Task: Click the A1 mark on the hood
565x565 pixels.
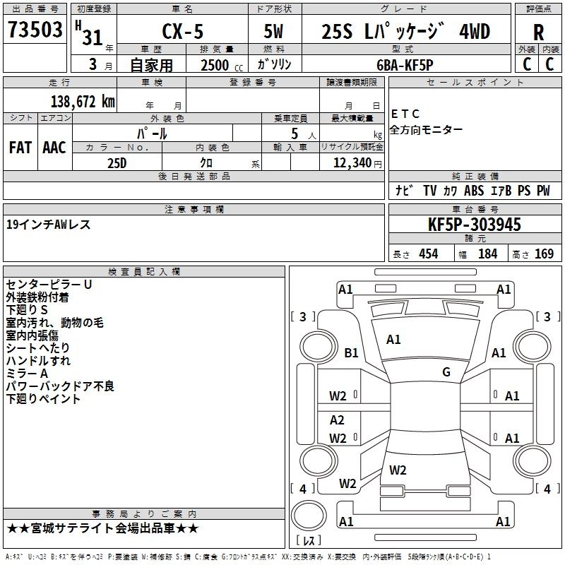Action: (393, 340)
